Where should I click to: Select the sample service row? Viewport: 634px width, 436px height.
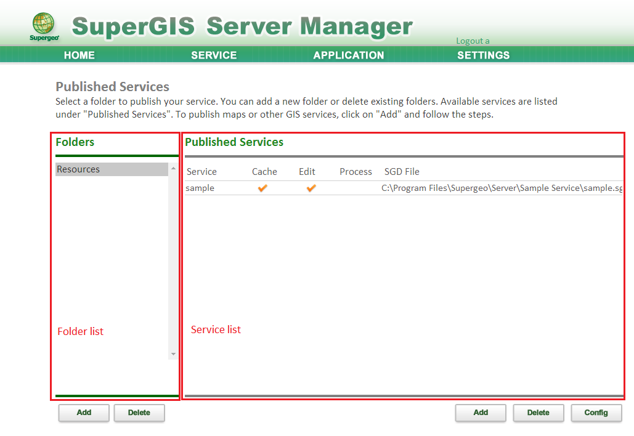pyautogui.click(x=200, y=188)
